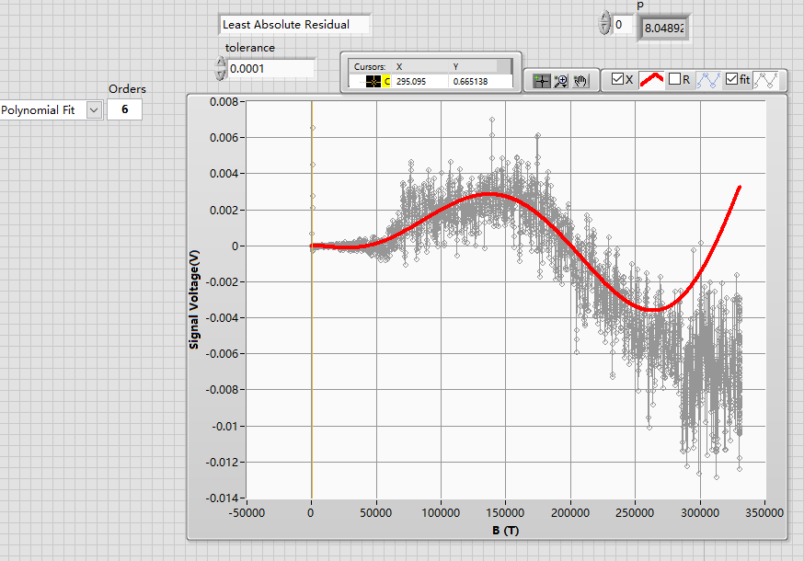Click the cursor Y value 0.665138
The width and height of the screenshot is (804, 561).
point(469,82)
